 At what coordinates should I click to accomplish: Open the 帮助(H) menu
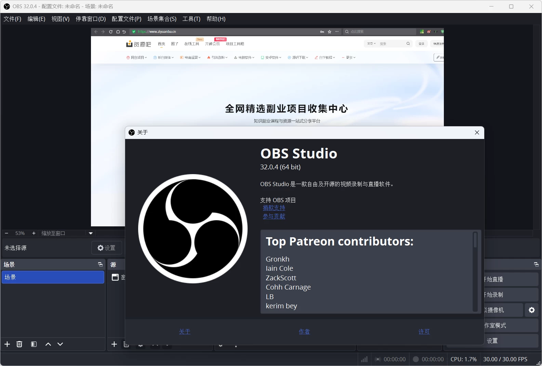[x=216, y=19]
